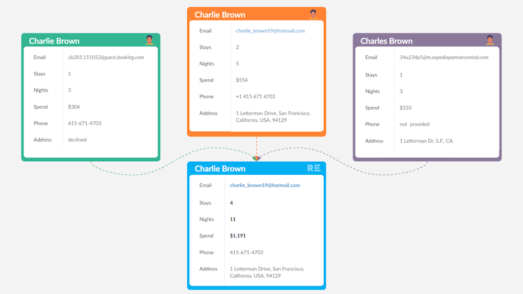Screen dimensions: 523x294
Task: Click the "declined" address value
Action: (x=77, y=140)
